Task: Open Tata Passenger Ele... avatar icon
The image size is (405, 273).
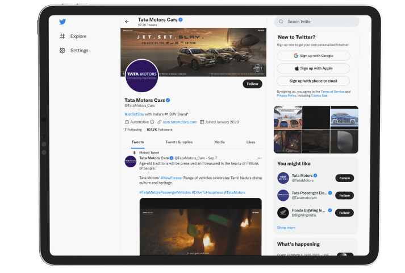Action: pos(283,196)
